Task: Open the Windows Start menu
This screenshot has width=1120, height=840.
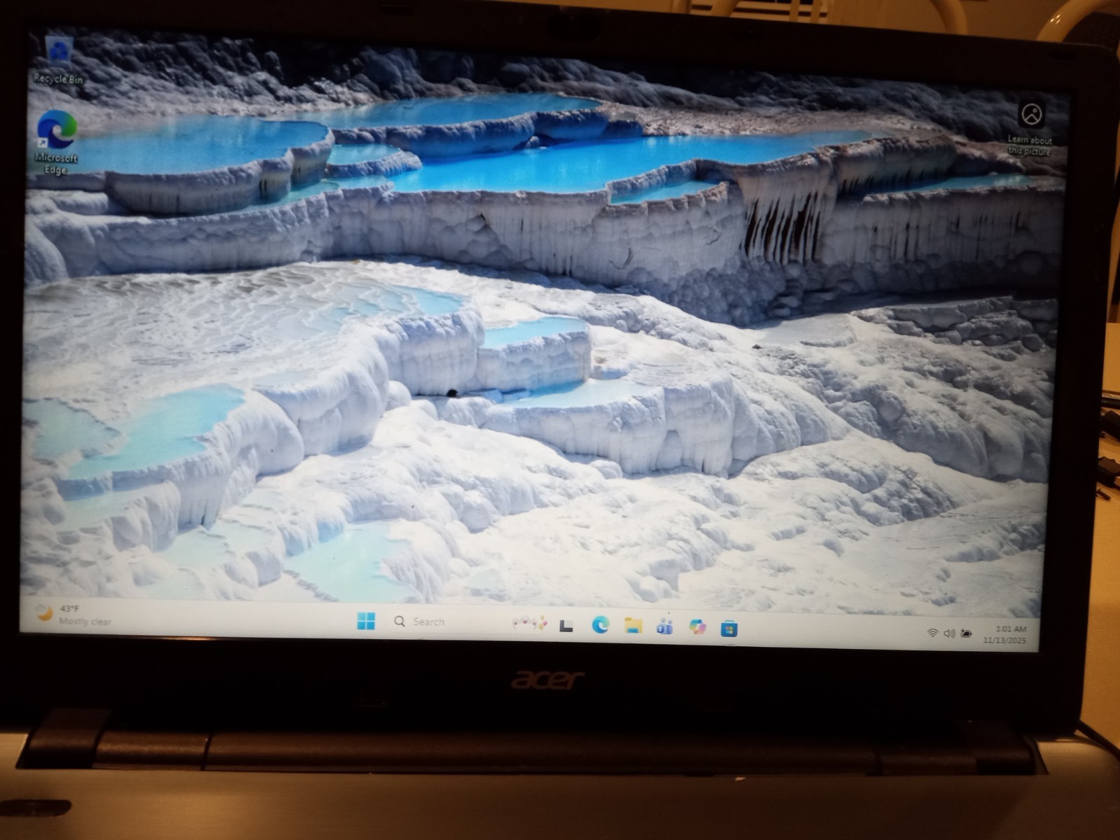Action: pos(366,620)
